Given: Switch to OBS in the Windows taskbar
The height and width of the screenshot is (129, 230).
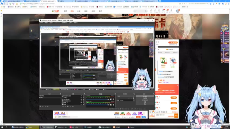Looking at the screenshot, I should pos(47,127).
